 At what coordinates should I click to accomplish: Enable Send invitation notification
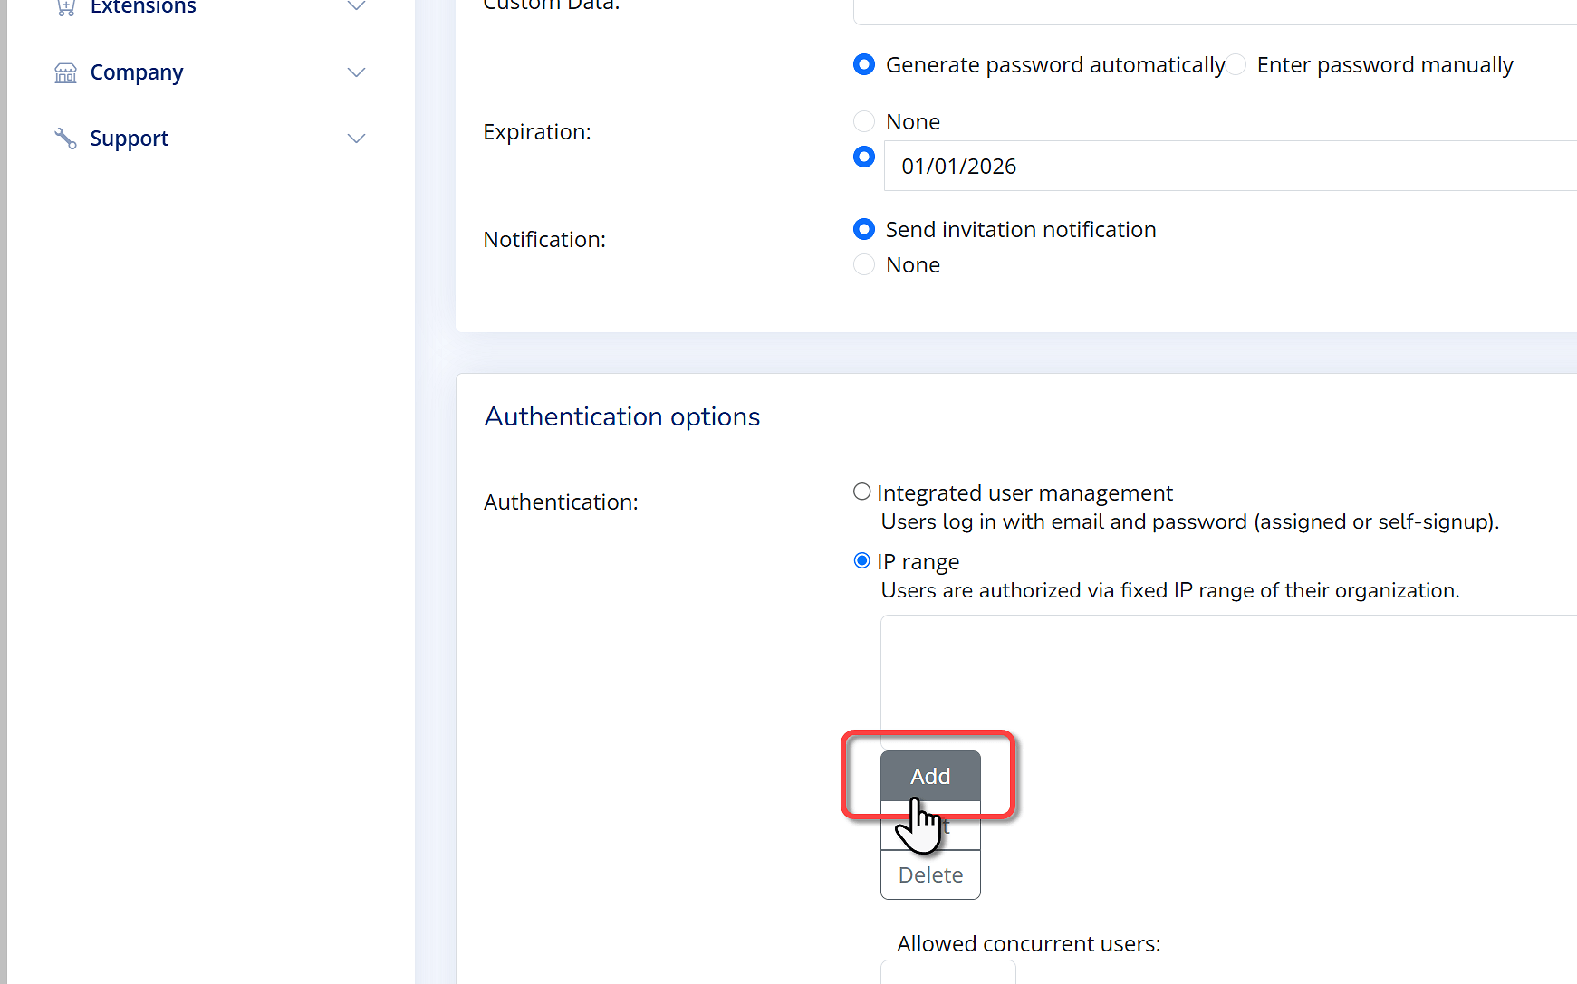pos(864,230)
